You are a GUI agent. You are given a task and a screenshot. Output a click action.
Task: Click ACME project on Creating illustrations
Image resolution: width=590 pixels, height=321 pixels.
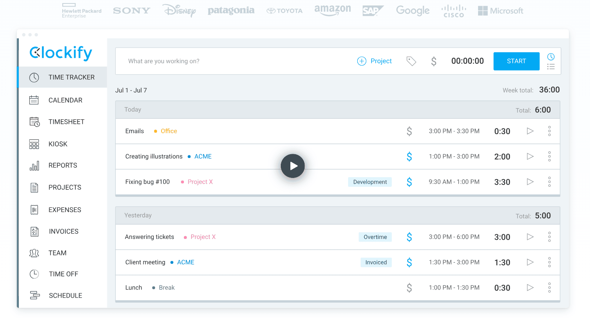pos(203,156)
